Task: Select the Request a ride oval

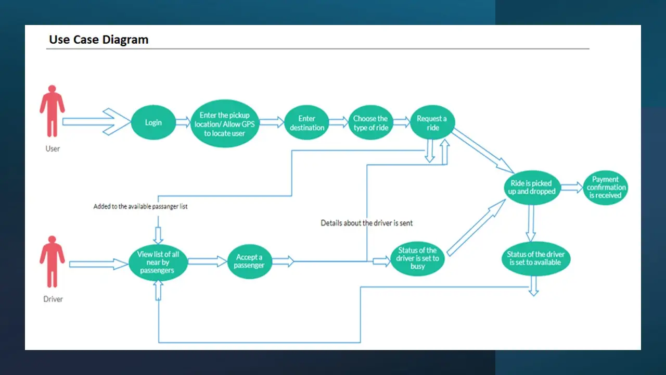Action: tap(432, 123)
